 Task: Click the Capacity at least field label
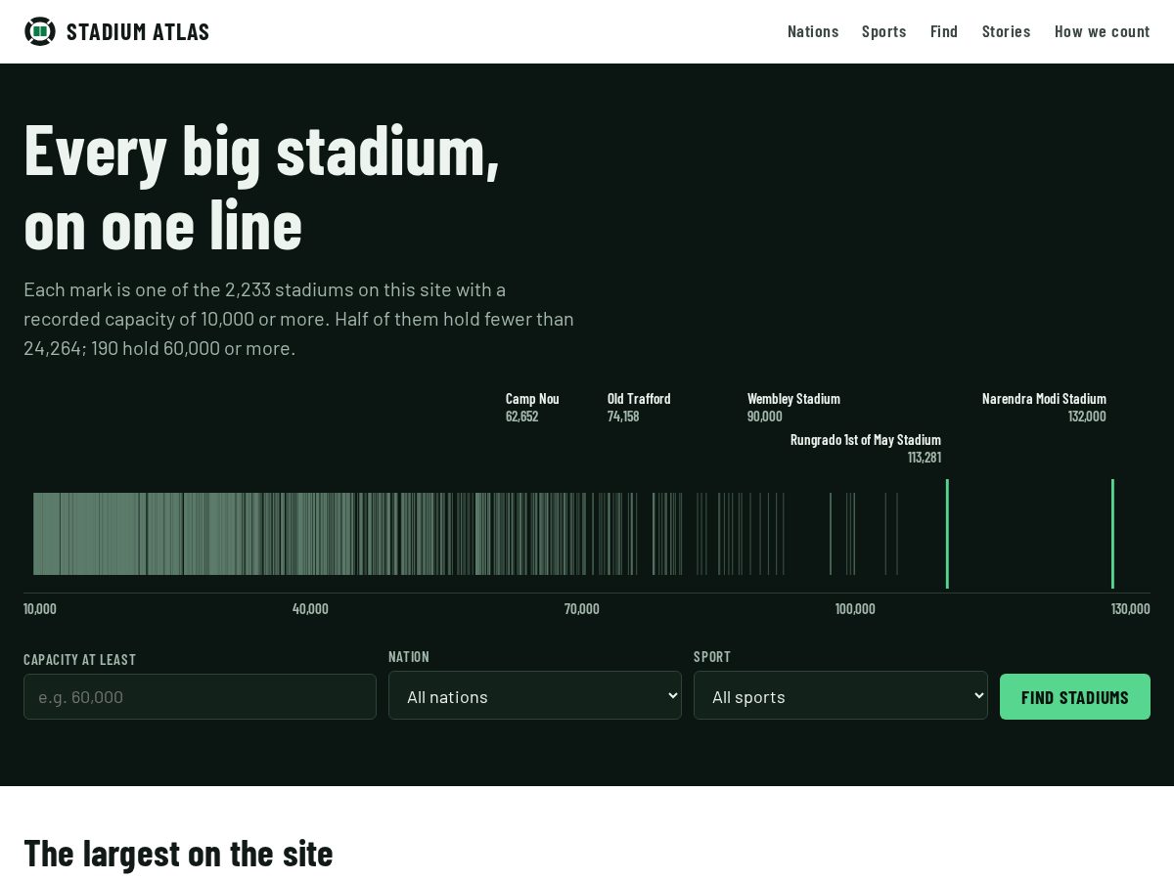79,659
